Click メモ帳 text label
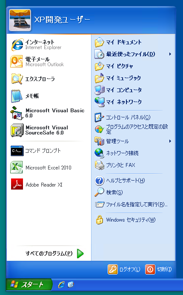 click(x=32, y=96)
